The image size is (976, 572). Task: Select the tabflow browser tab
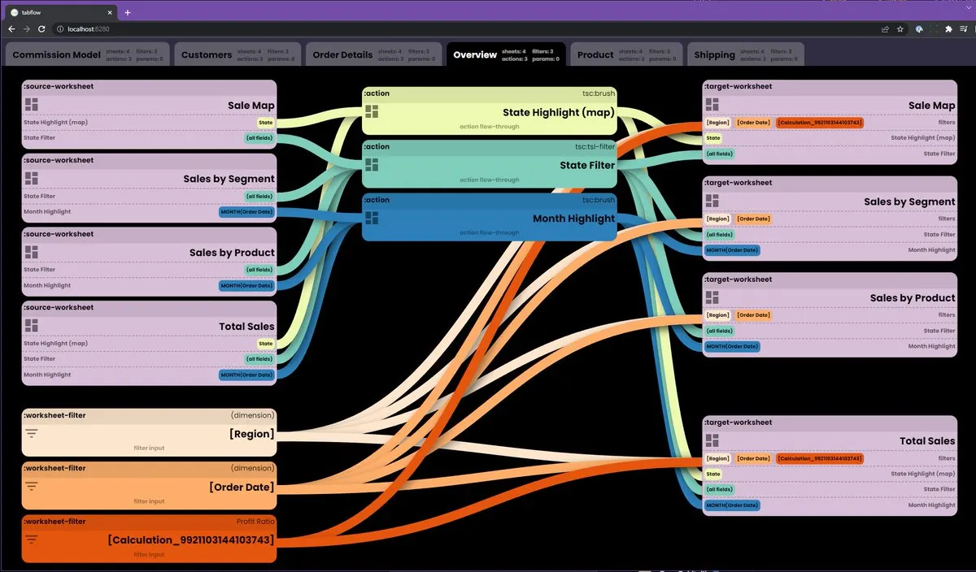click(x=61, y=12)
